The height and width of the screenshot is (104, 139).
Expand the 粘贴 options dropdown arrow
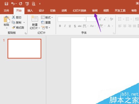[7, 28]
